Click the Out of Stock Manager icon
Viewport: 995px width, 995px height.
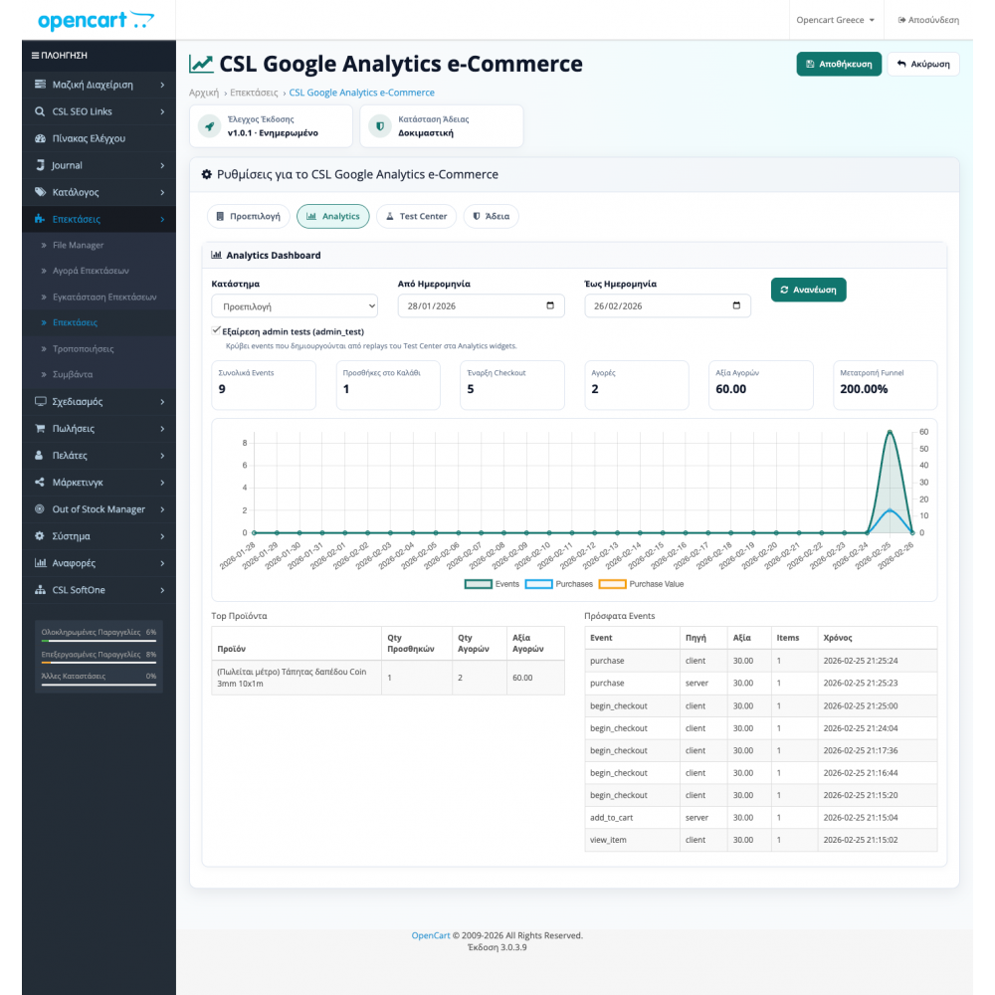tap(40, 508)
